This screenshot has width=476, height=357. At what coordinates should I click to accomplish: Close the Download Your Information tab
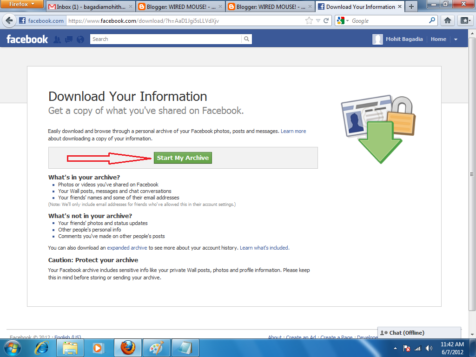pyautogui.click(x=400, y=7)
